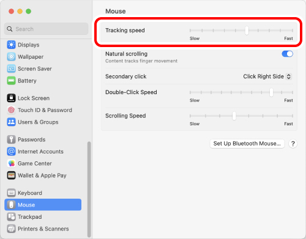Click 'Fast' under Double-Click Speed
306x239 pixels.
click(x=288, y=100)
